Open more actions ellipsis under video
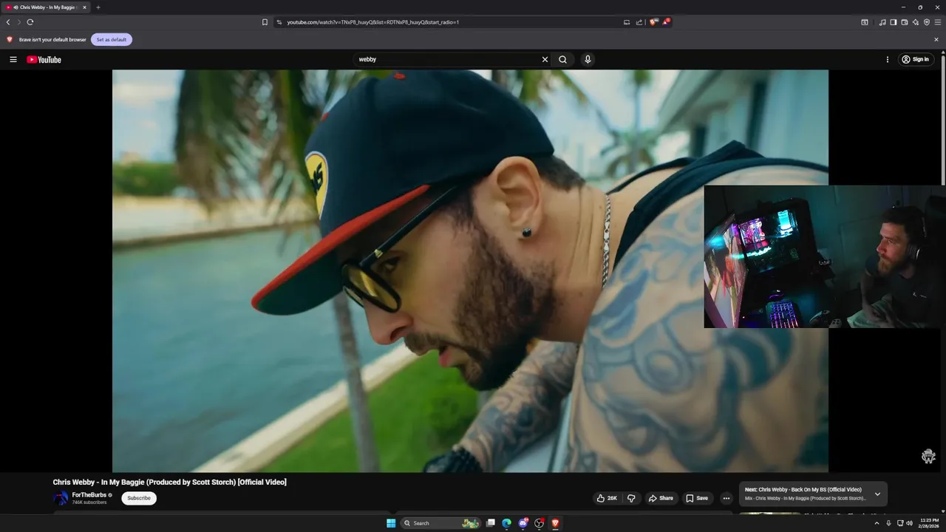 [x=726, y=498]
